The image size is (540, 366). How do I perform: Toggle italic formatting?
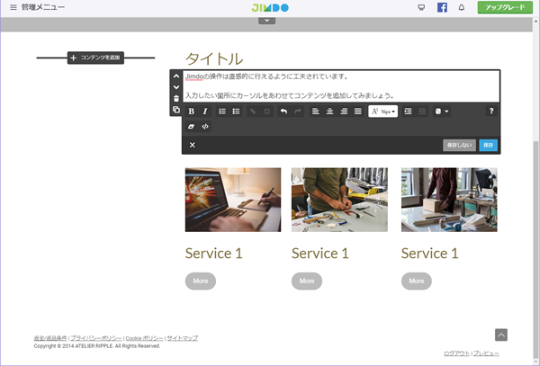coord(205,112)
